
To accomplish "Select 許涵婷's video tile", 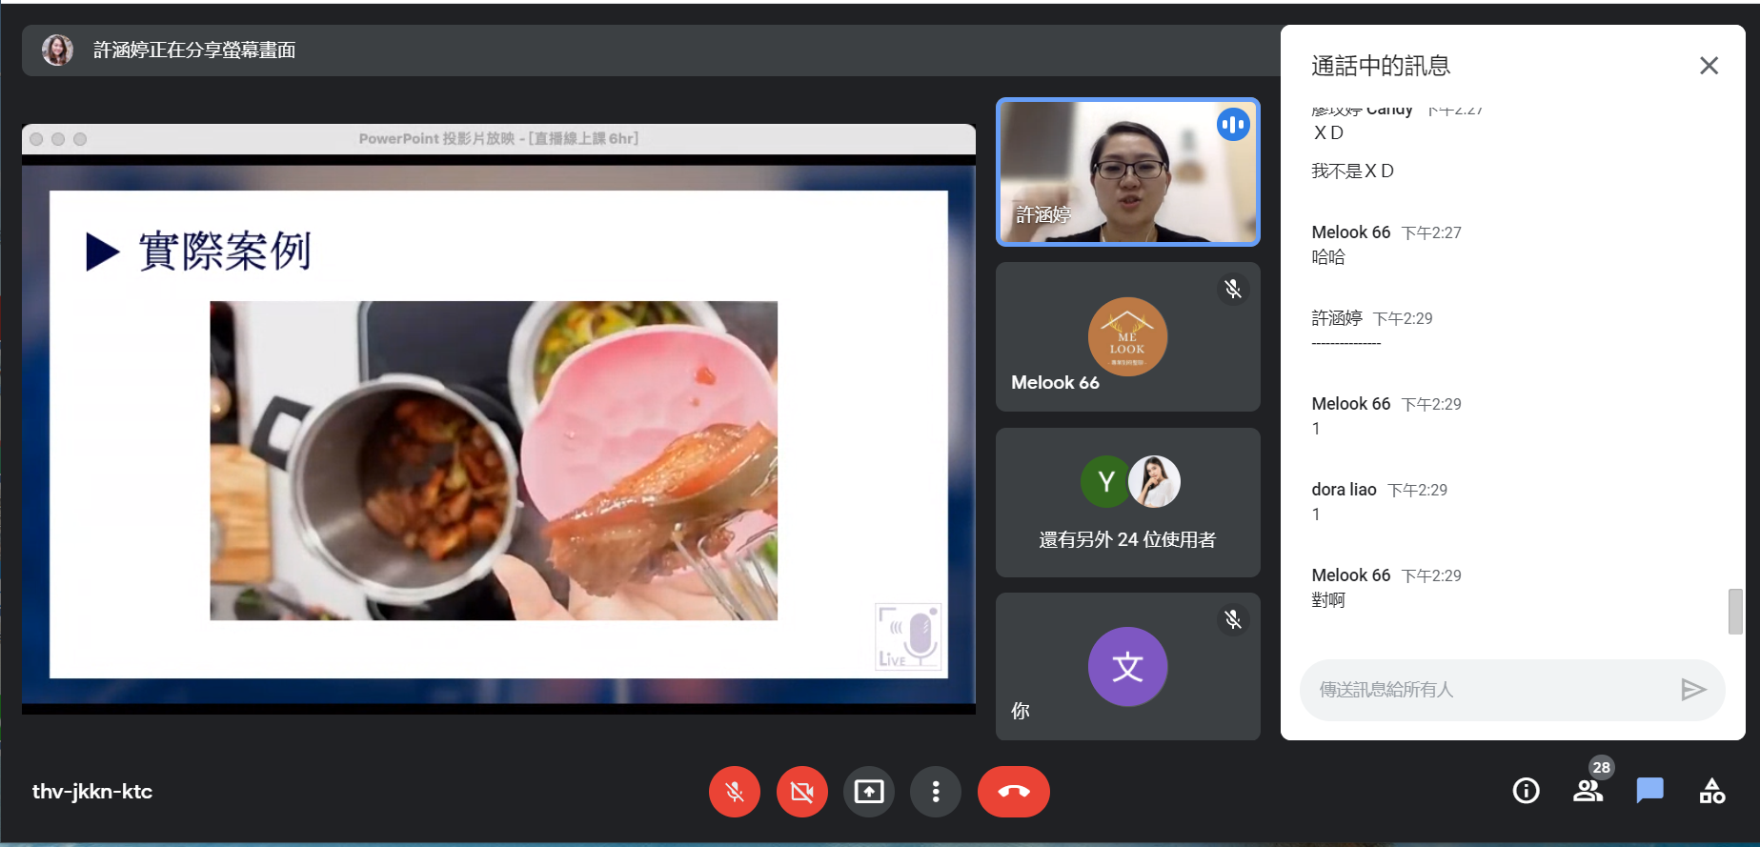I will [x=1127, y=172].
